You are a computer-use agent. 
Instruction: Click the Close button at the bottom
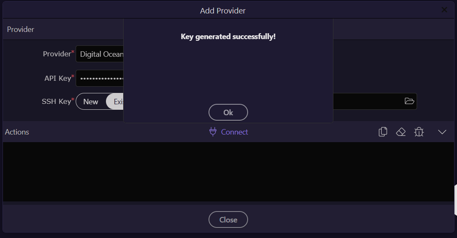click(x=228, y=219)
